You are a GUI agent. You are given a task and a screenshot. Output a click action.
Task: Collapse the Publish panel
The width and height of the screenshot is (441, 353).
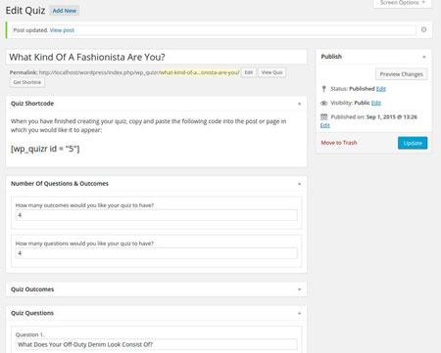(x=424, y=57)
